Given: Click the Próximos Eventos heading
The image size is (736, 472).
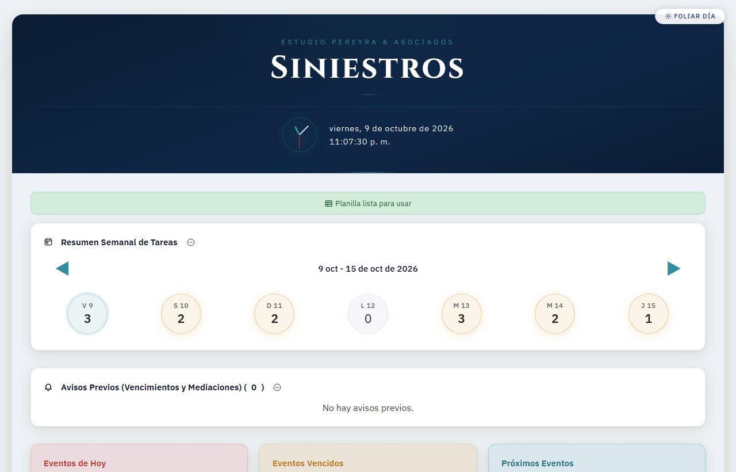Looking at the screenshot, I should pyautogui.click(x=537, y=463).
